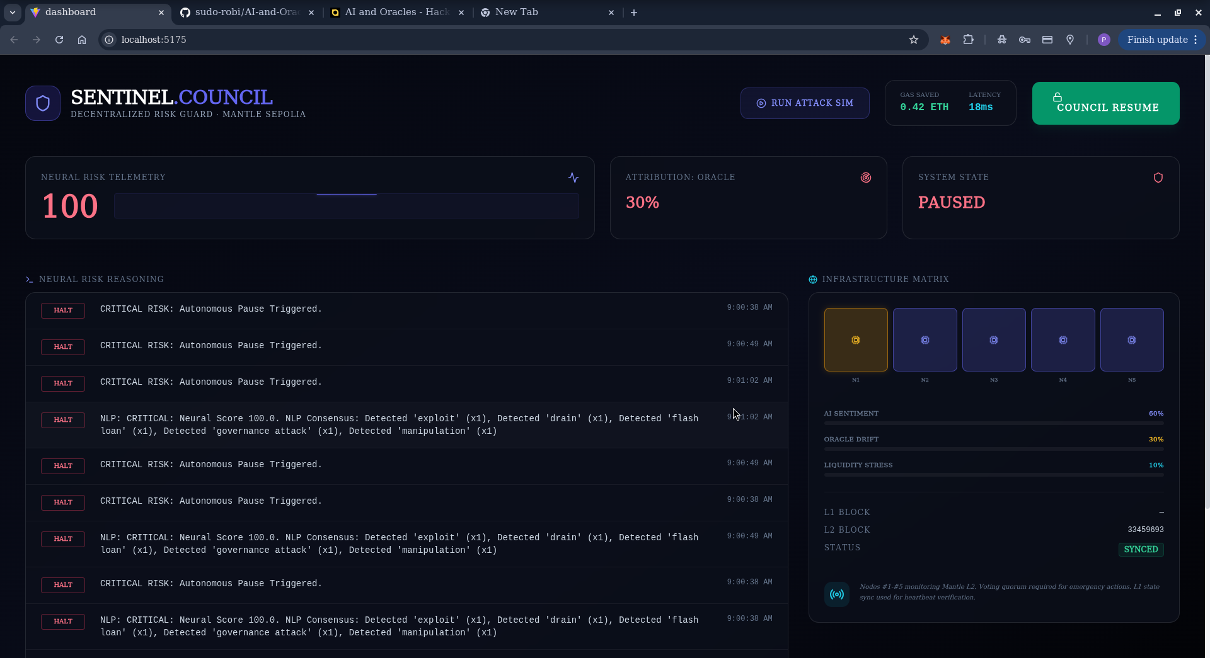Click the 0.42 ETH gas saved value
Image resolution: width=1210 pixels, height=658 pixels.
[x=925, y=108]
